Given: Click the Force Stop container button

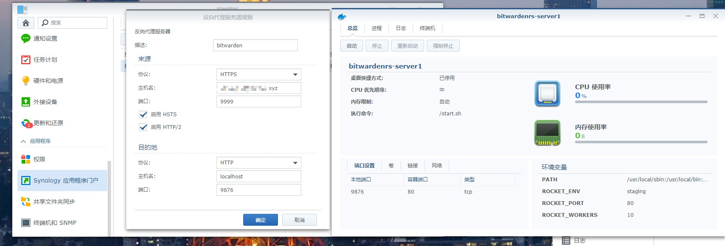Looking at the screenshot, I should click(443, 46).
